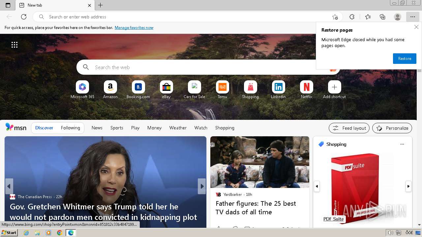Click the Edge taskbar button
This screenshot has height=237, width=422.
pyautogui.click(x=71, y=233)
